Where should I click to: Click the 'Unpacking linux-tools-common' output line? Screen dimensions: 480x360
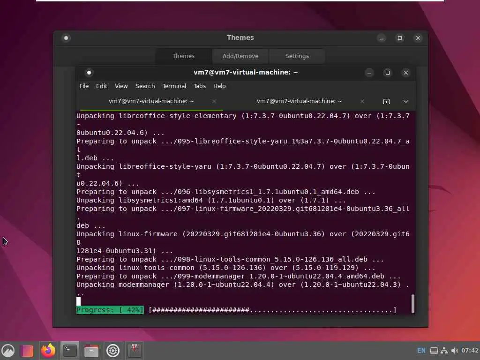tap(225, 268)
